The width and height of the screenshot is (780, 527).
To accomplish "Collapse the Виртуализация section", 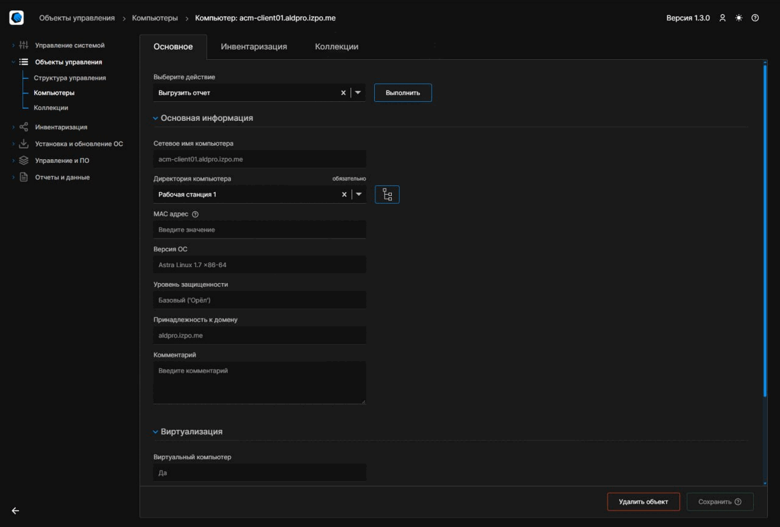I will [x=155, y=431].
